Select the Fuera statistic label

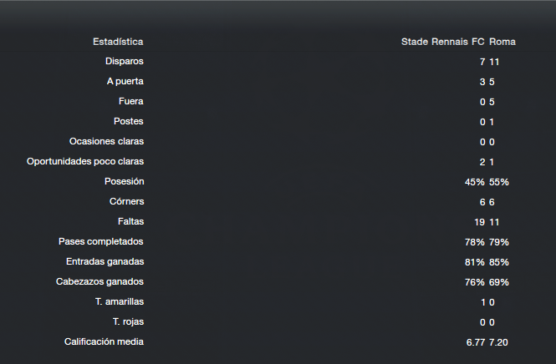[130, 101]
